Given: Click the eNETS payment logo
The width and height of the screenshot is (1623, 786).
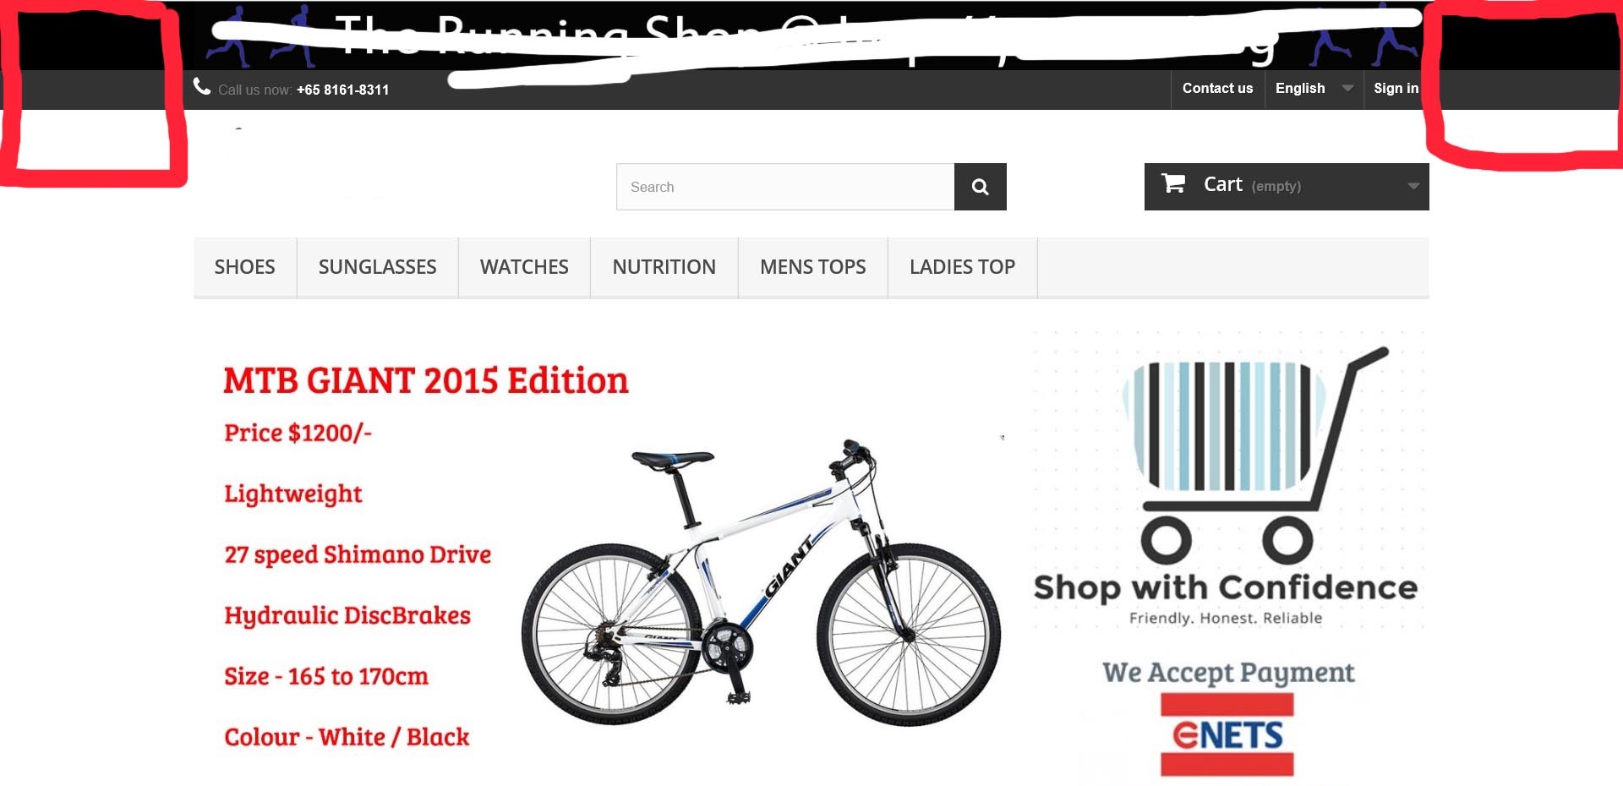Looking at the screenshot, I should pyautogui.click(x=1227, y=734).
